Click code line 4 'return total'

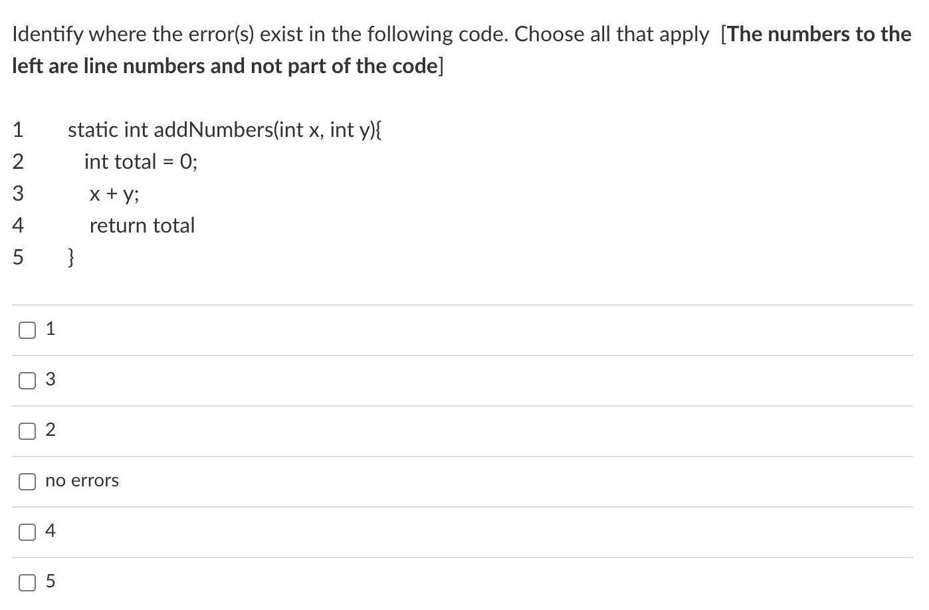(x=142, y=225)
